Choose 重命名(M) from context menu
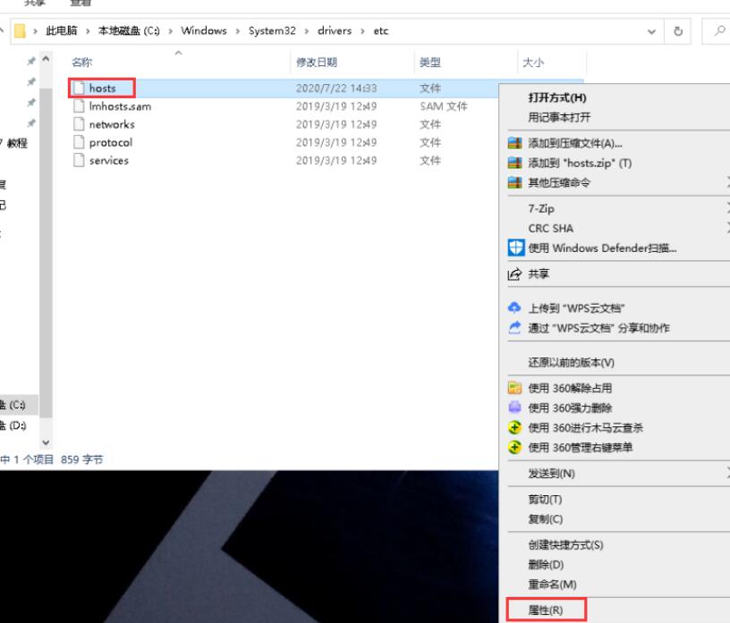The image size is (730, 623). [x=552, y=585]
